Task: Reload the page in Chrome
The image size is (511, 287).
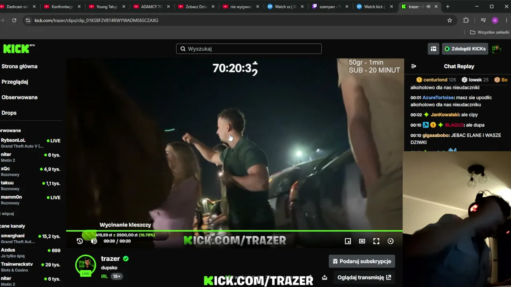Action: click(14, 20)
